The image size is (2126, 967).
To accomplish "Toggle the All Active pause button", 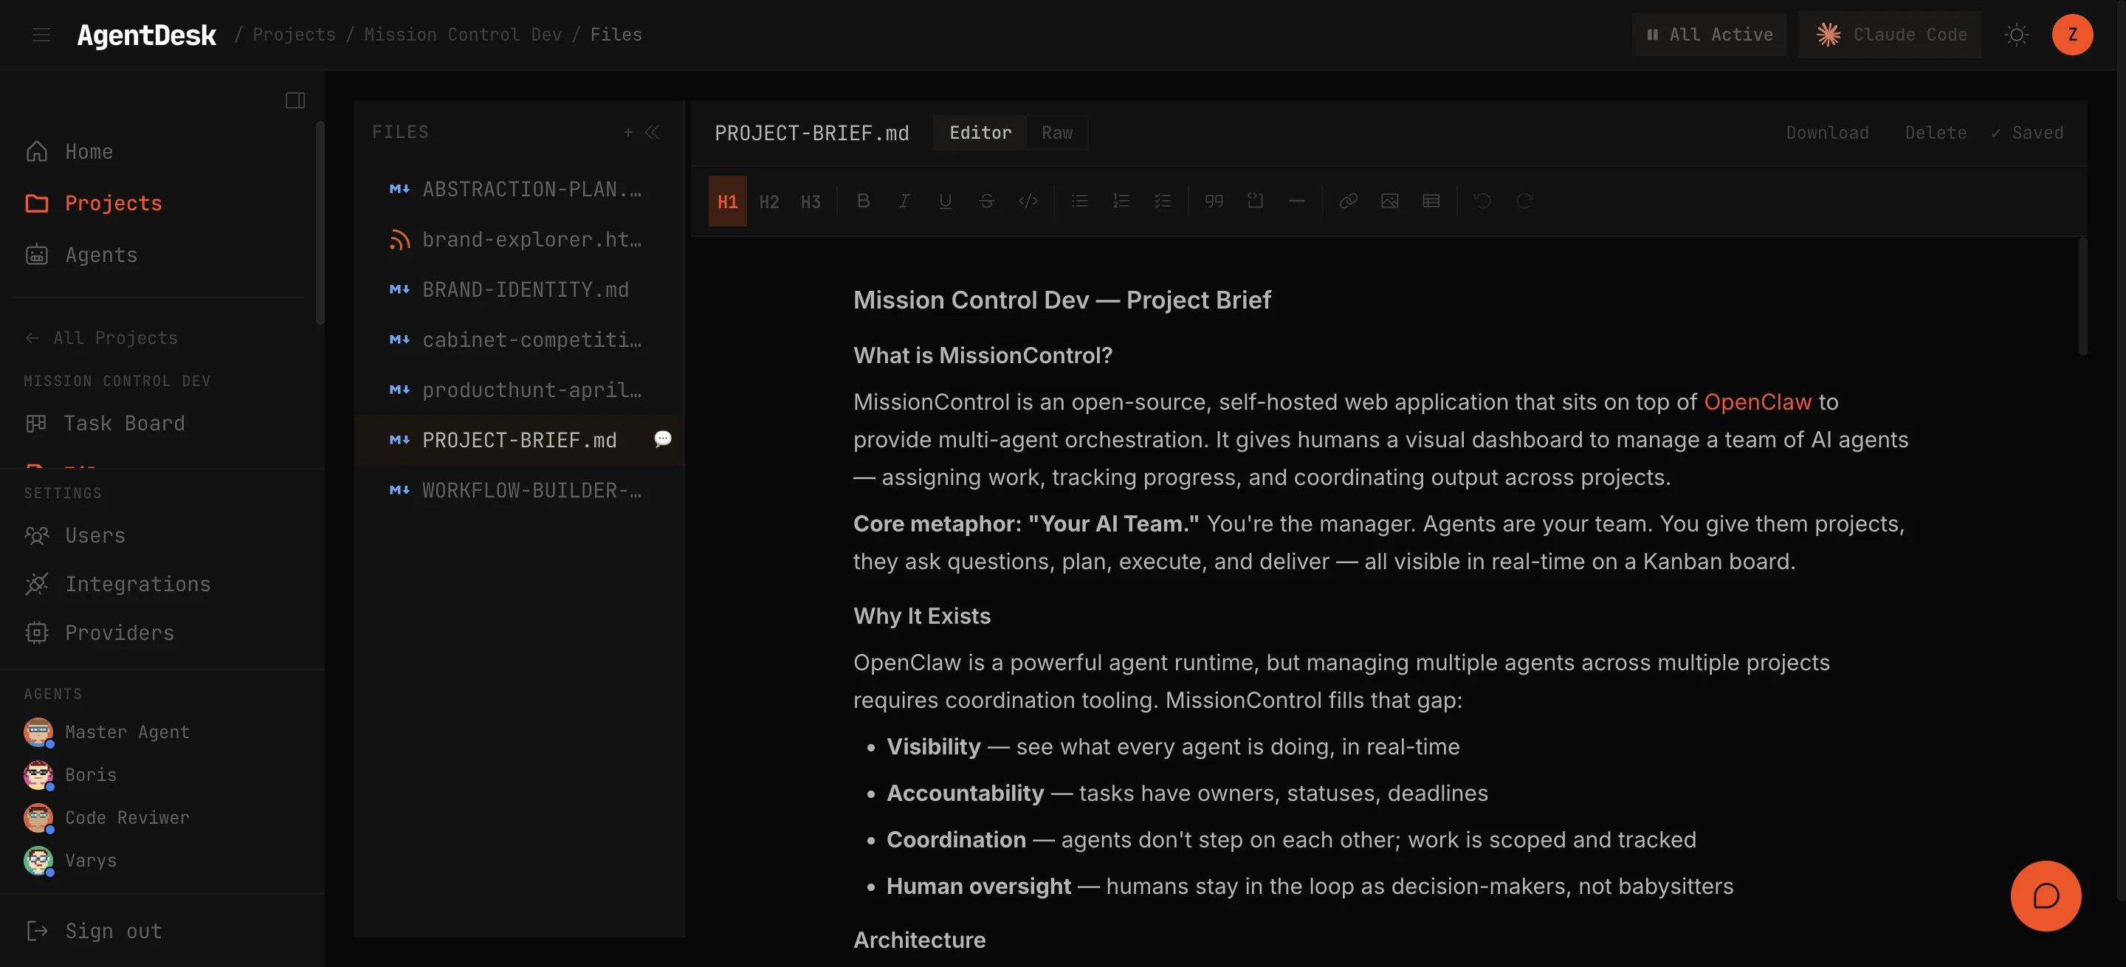I will click(x=1708, y=35).
